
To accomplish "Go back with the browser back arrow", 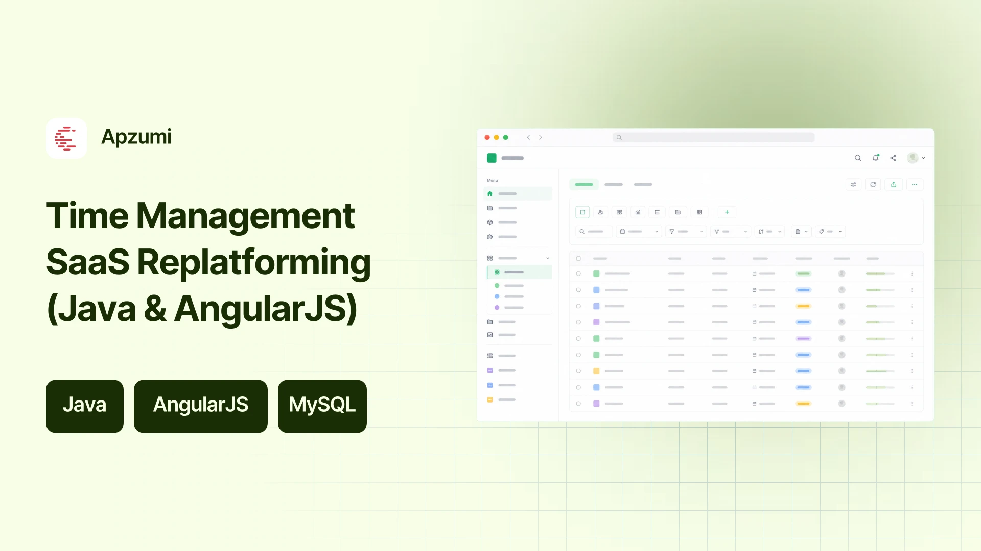I will tap(528, 137).
